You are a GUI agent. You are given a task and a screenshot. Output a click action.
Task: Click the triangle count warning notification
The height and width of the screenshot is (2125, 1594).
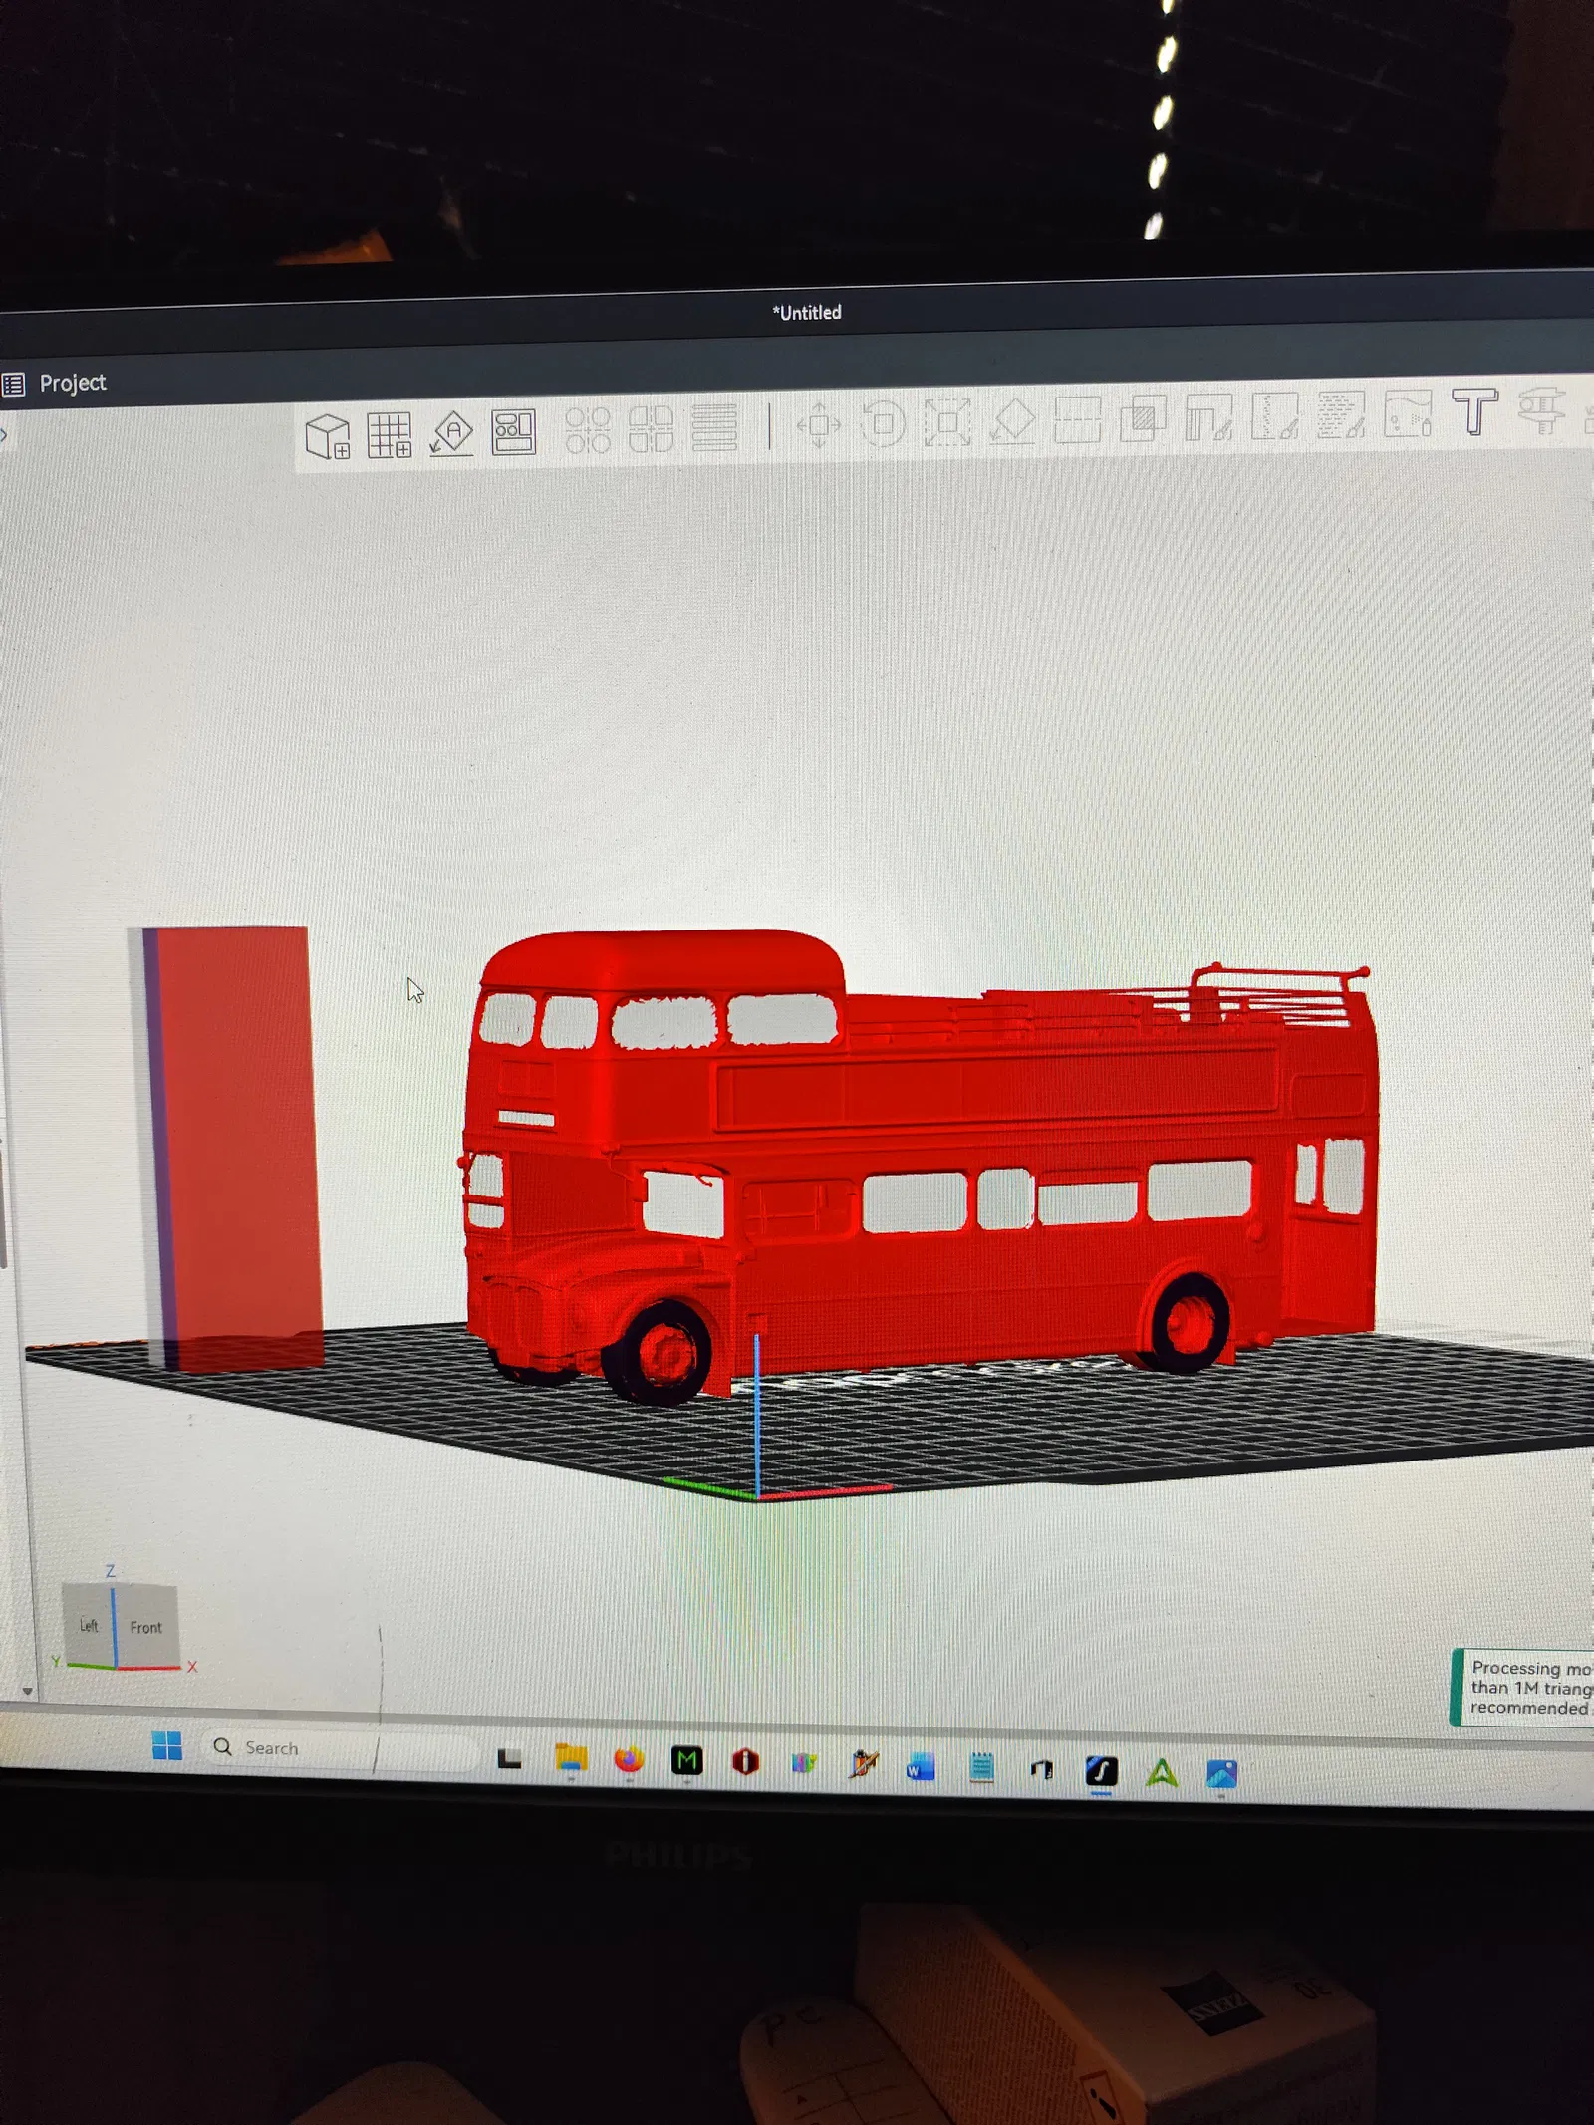point(1524,1688)
